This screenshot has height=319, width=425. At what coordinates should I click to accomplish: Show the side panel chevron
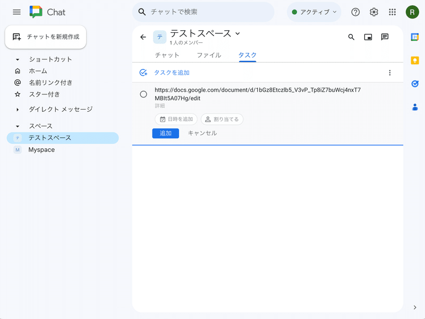pos(415,307)
